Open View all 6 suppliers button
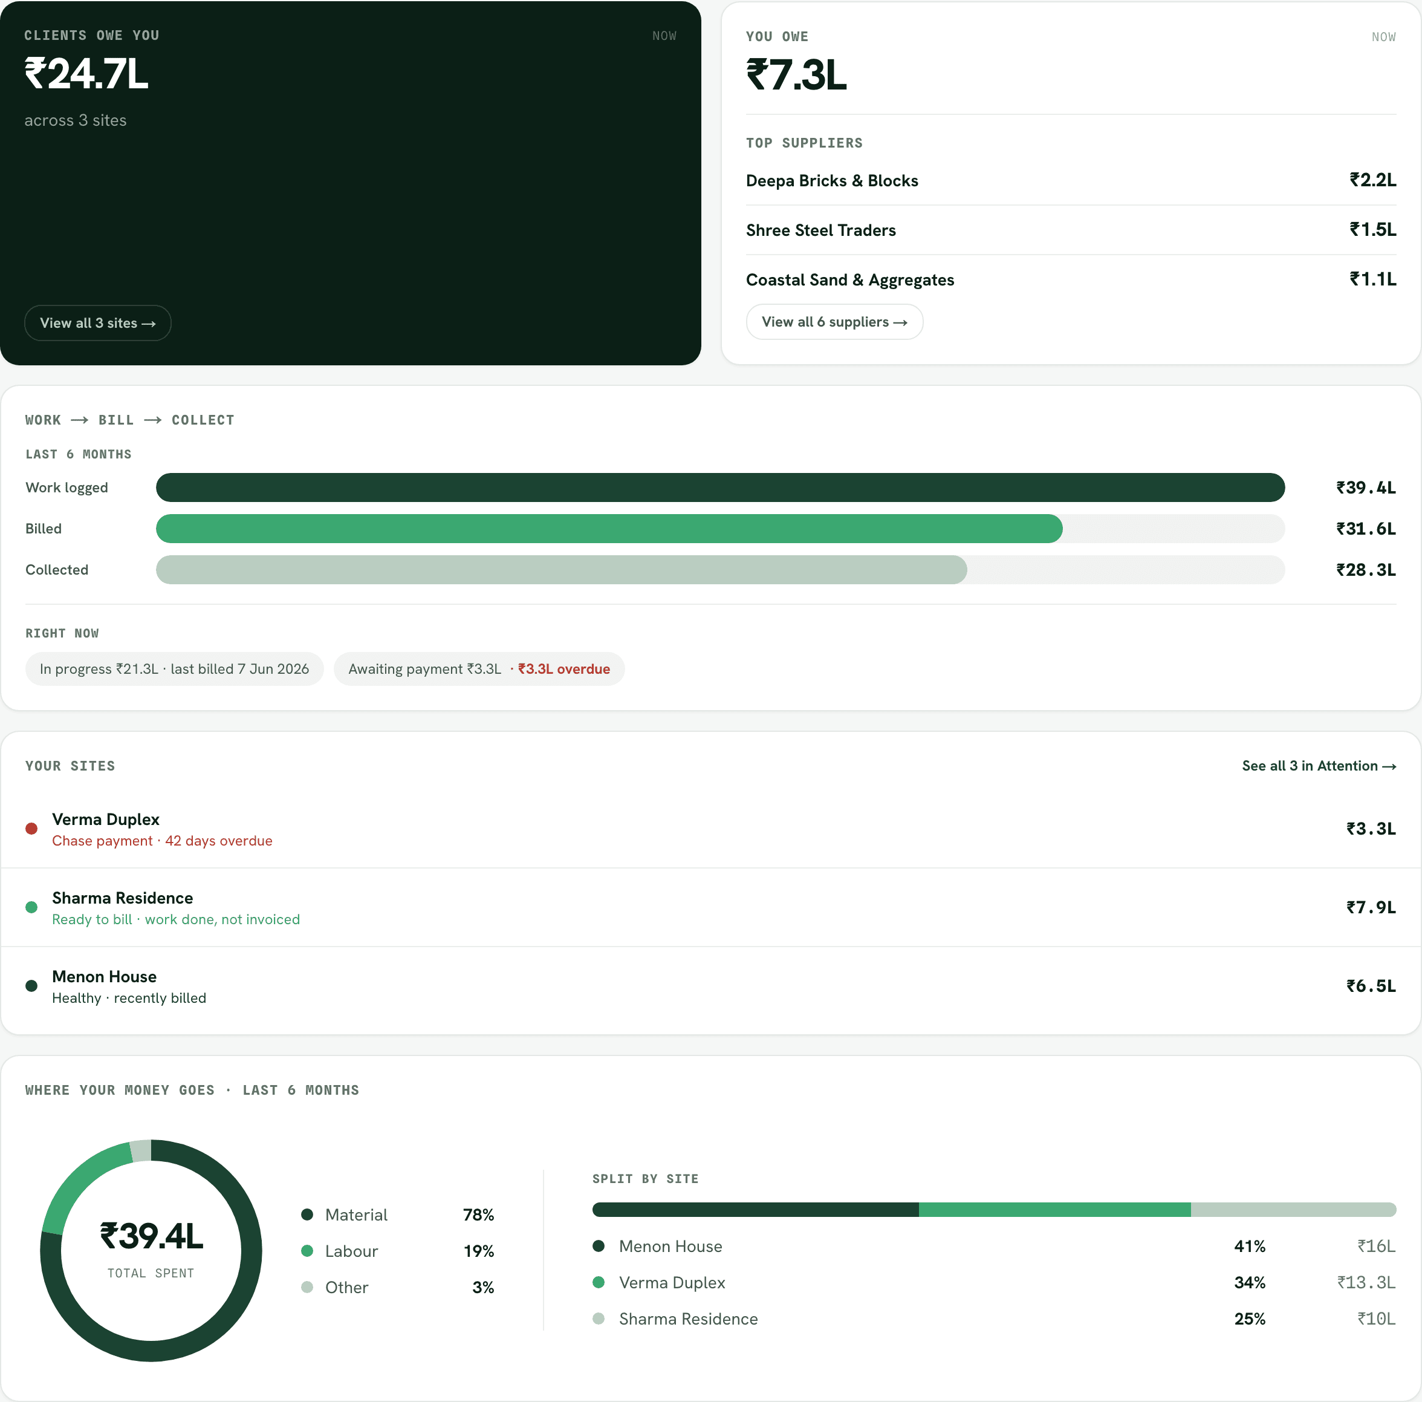1422x1402 pixels. tap(834, 322)
